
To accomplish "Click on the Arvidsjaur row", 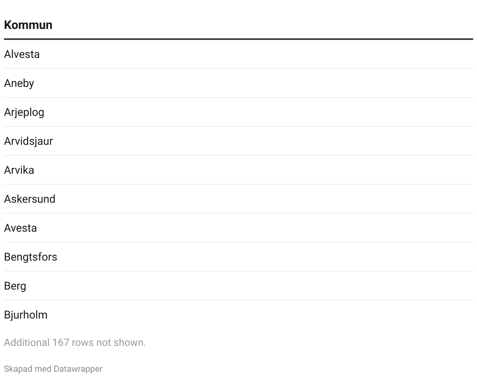I will click(29, 141).
